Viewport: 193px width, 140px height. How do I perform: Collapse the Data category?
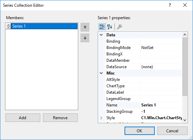click(x=101, y=35)
